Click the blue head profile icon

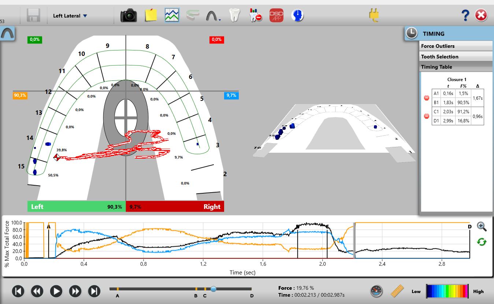[x=297, y=15]
